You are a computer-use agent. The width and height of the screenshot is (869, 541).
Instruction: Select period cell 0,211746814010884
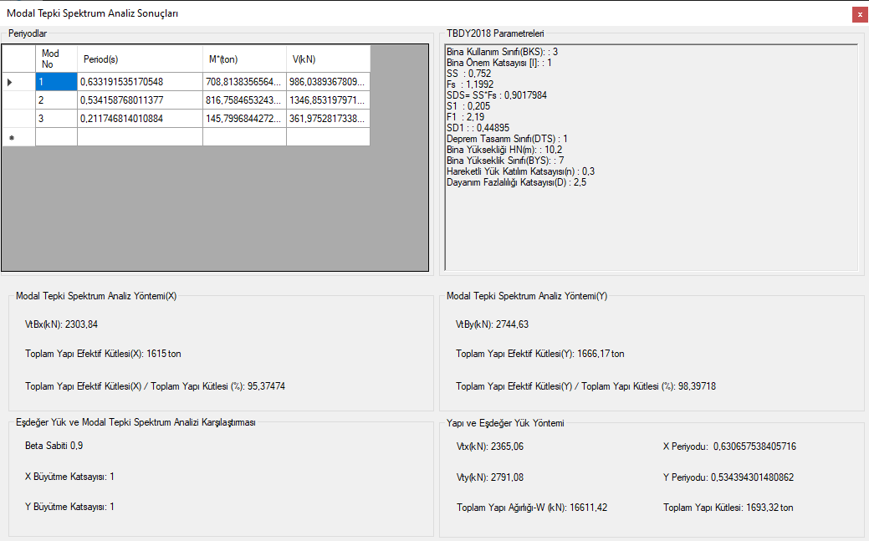coord(141,118)
